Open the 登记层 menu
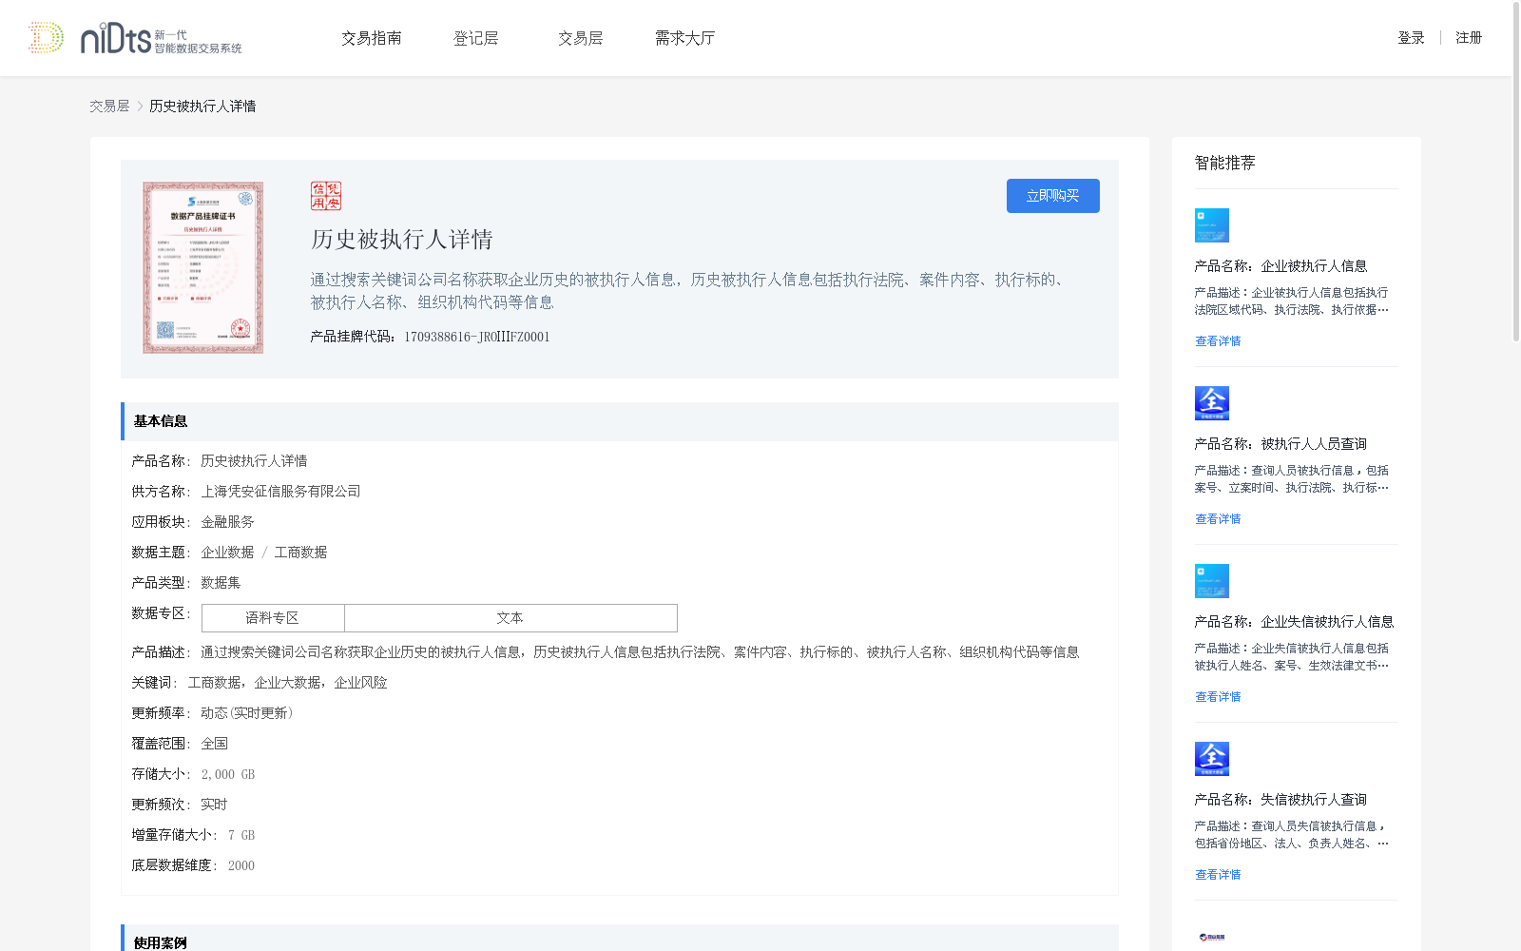Viewport: 1521px width, 951px height. [x=476, y=38]
